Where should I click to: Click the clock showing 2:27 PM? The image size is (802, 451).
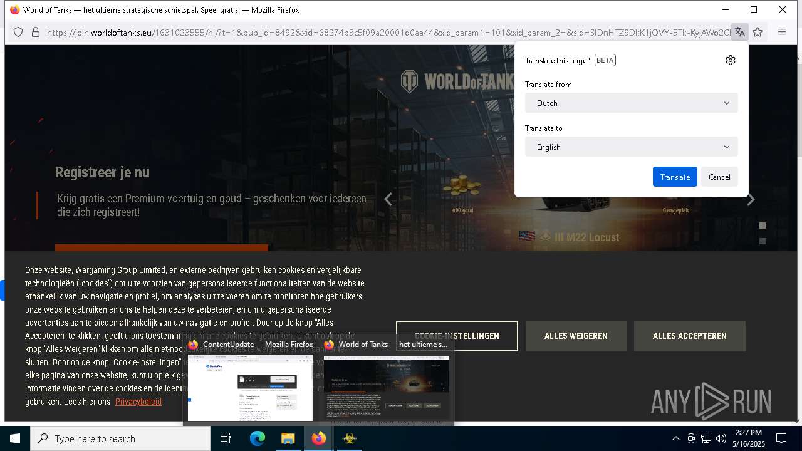click(x=747, y=438)
